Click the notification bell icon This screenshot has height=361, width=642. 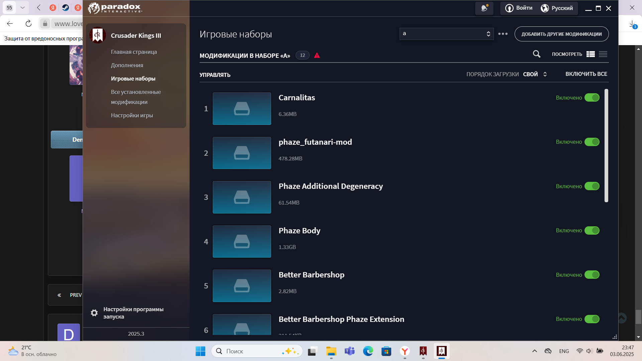point(484,8)
